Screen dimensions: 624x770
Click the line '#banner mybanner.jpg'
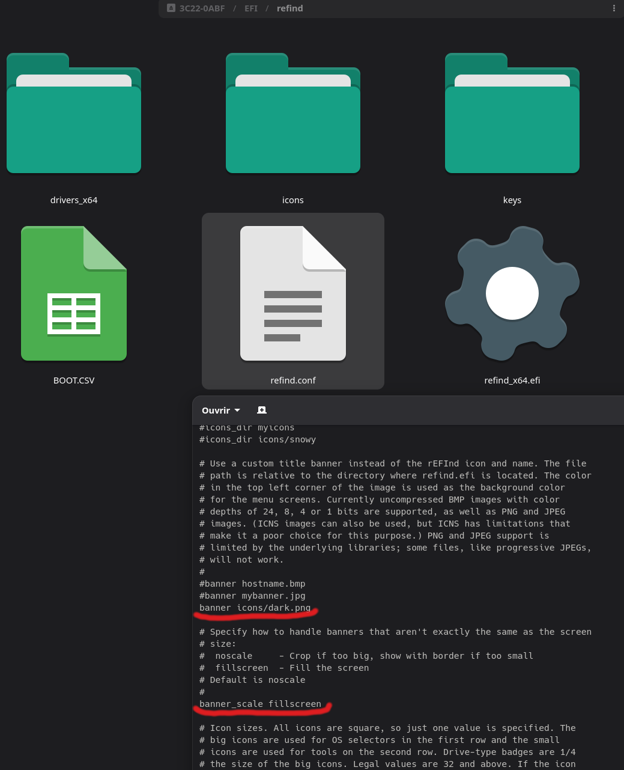pyautogui.click(x=252, y=596)
